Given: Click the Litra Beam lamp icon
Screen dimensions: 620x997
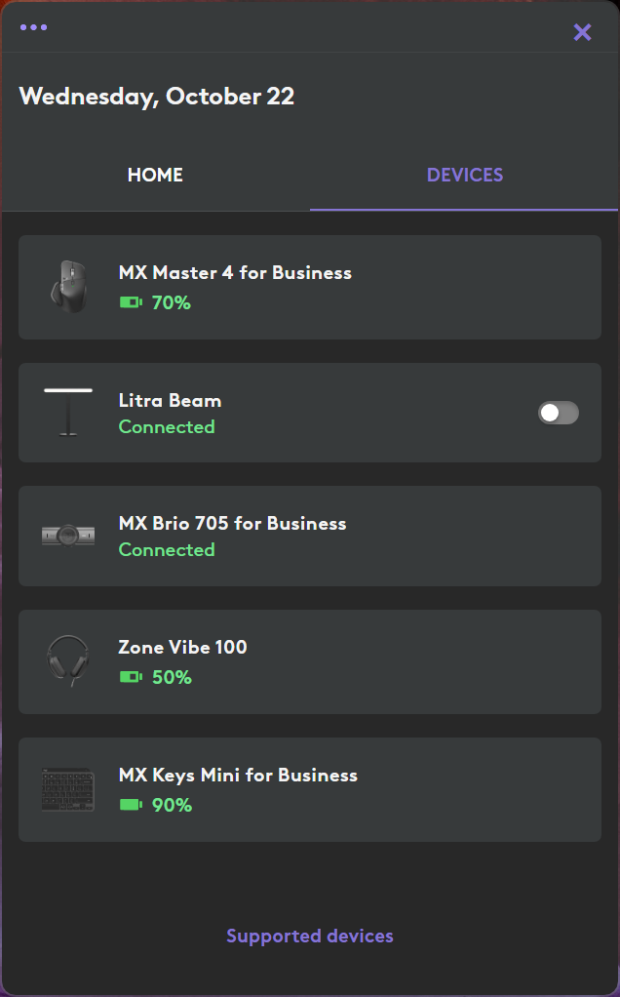Looking at the screenshot, I should pyautogui.click(x=68, y=412).
